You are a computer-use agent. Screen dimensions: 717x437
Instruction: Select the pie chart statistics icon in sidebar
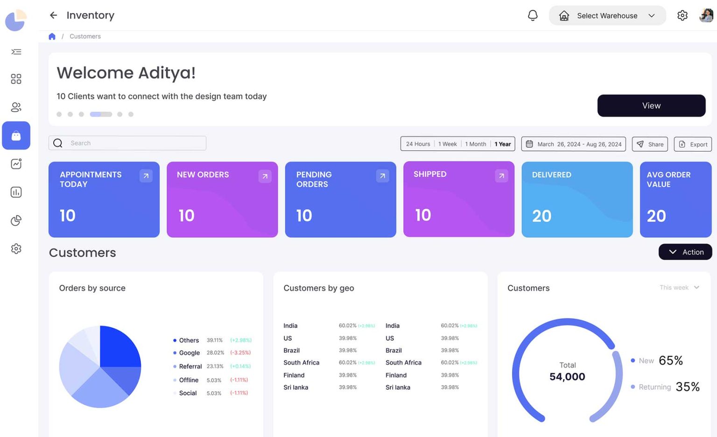pos(16,220)
